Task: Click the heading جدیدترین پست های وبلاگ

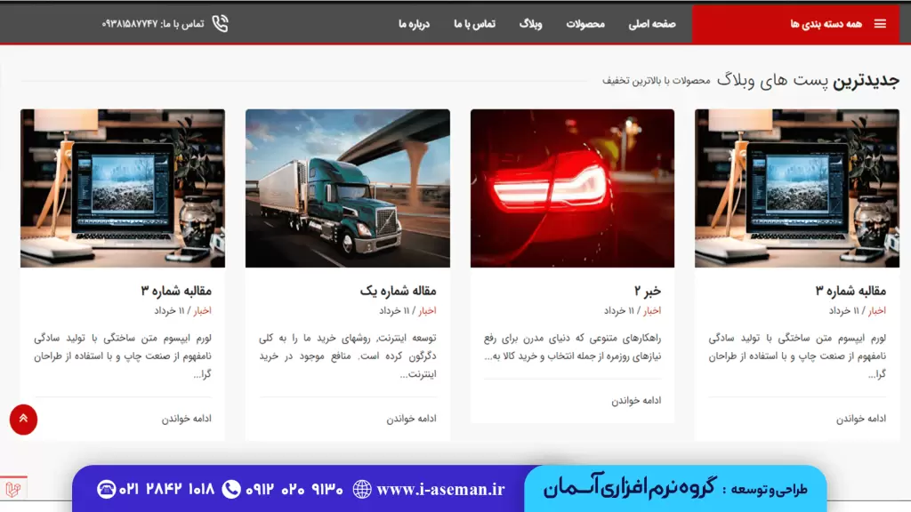Action: (x=808, y=81)
